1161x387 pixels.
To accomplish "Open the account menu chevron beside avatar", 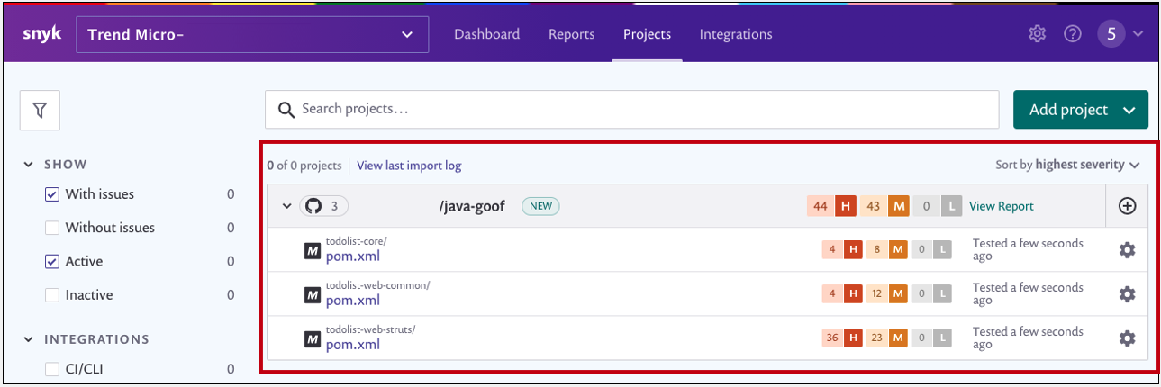I will coord(1138,34).
